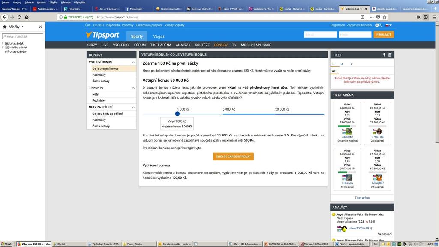Open MOBILNÍ APLIKACE navigation item
The height and width of the screenshot is (247, 439).
(256, 45)
